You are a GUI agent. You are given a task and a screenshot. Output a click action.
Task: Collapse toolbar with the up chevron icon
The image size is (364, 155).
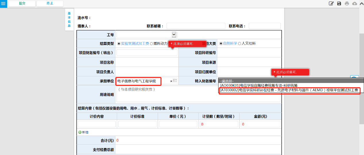click(361, 3)
